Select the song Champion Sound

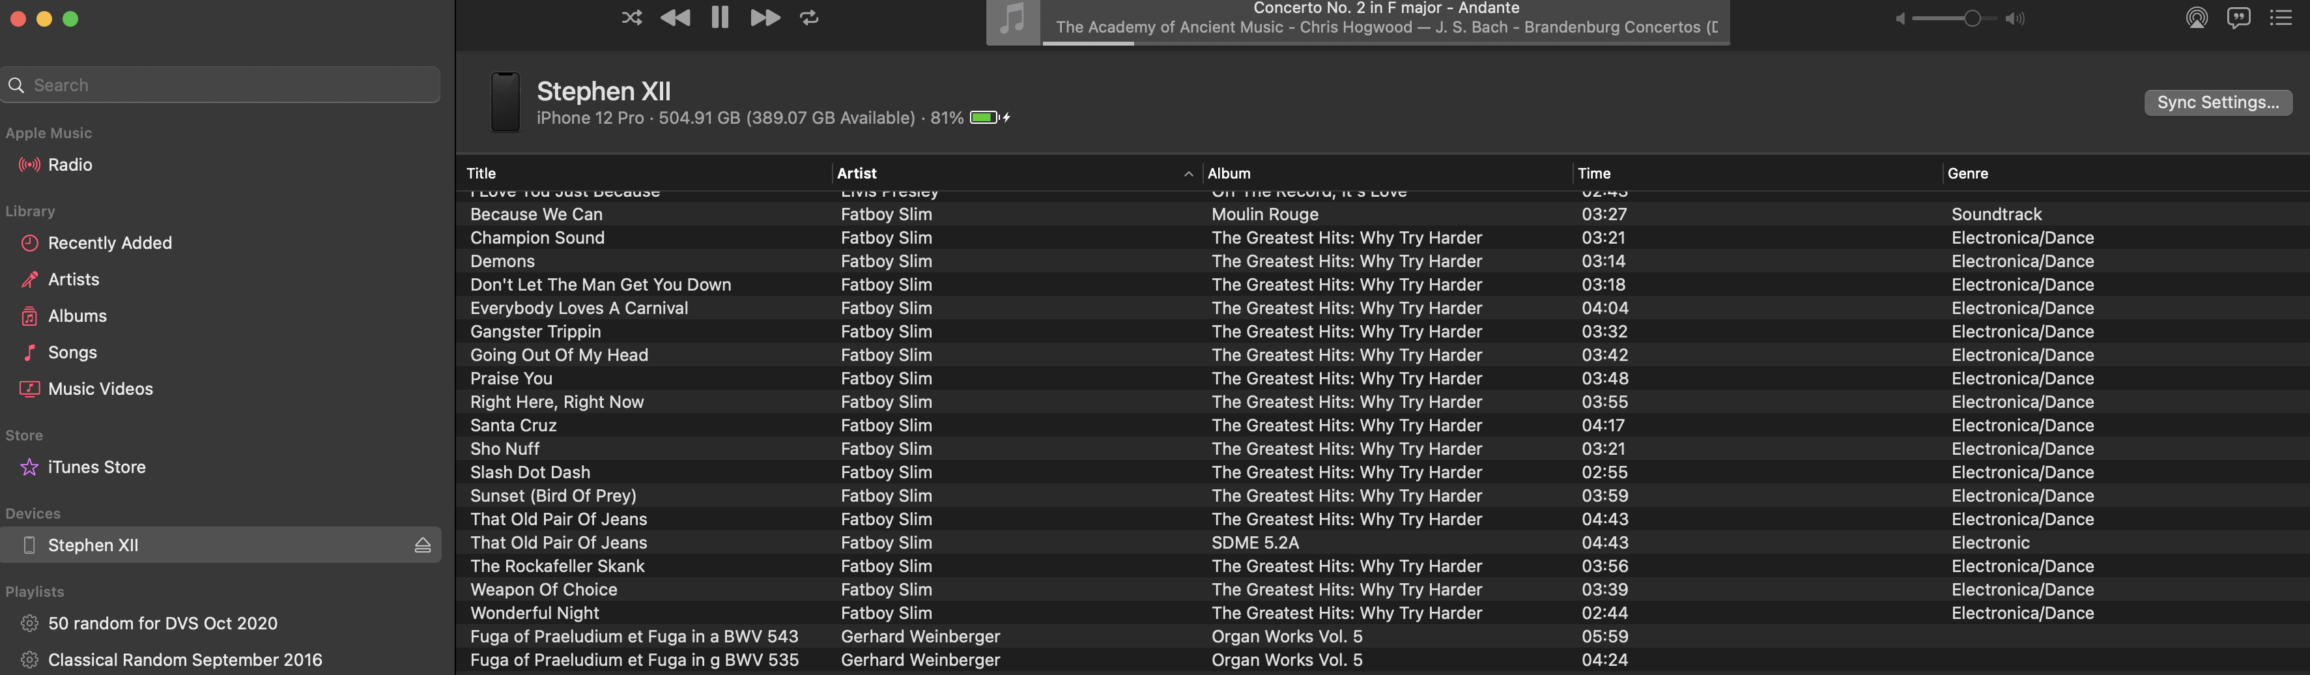(537, 238)
